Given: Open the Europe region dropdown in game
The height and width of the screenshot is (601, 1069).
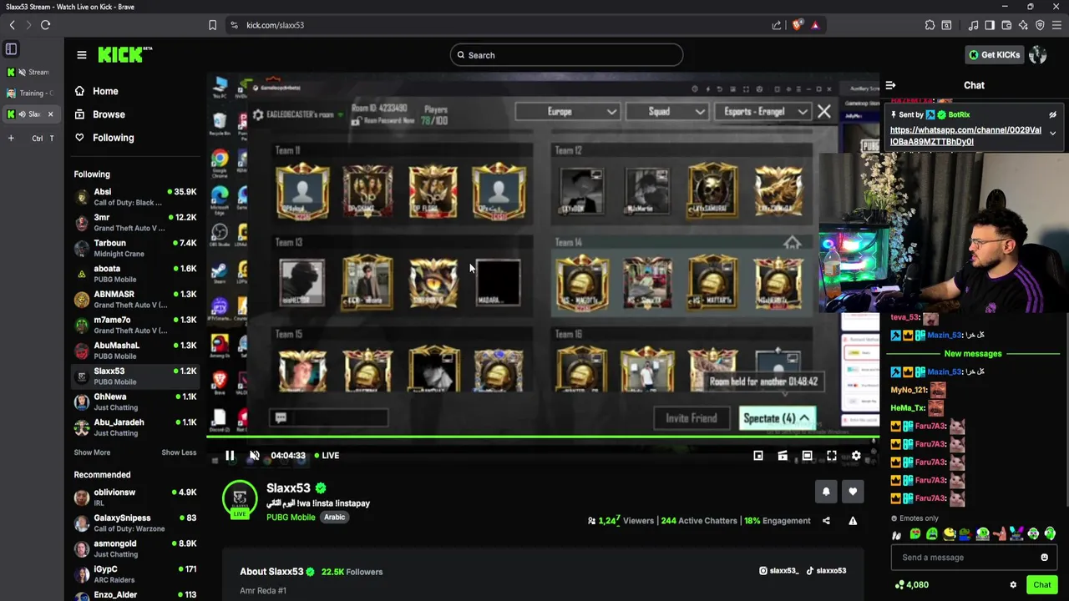Looking at the screenshot, I should pyautogui.click(x=567, y=112).
